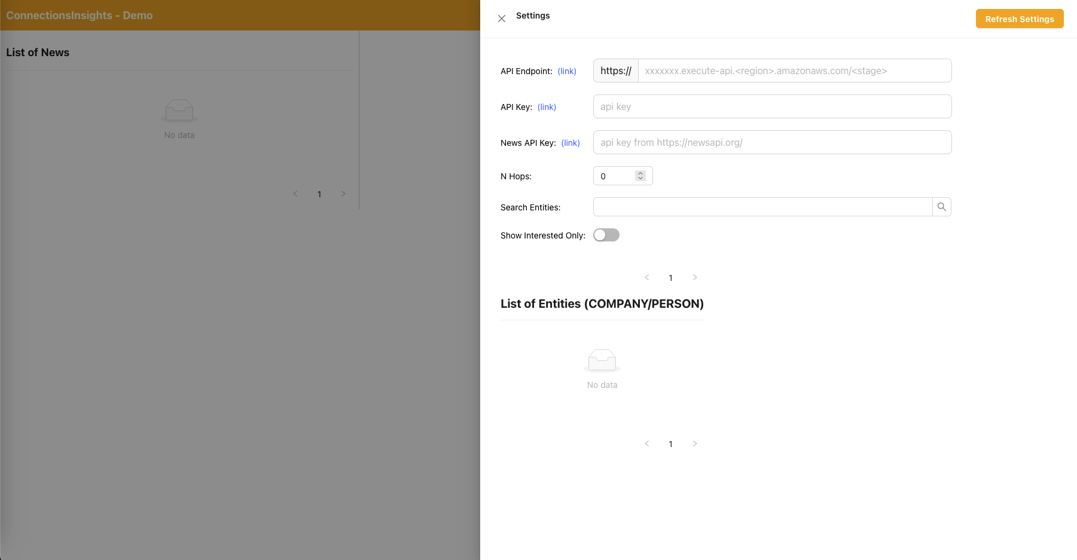Focus the API Key input field
The image size is (1077, 560).
point(773,106)
